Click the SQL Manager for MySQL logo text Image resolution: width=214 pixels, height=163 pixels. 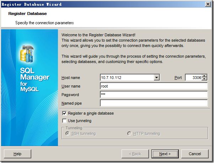(x=35, y=79)
